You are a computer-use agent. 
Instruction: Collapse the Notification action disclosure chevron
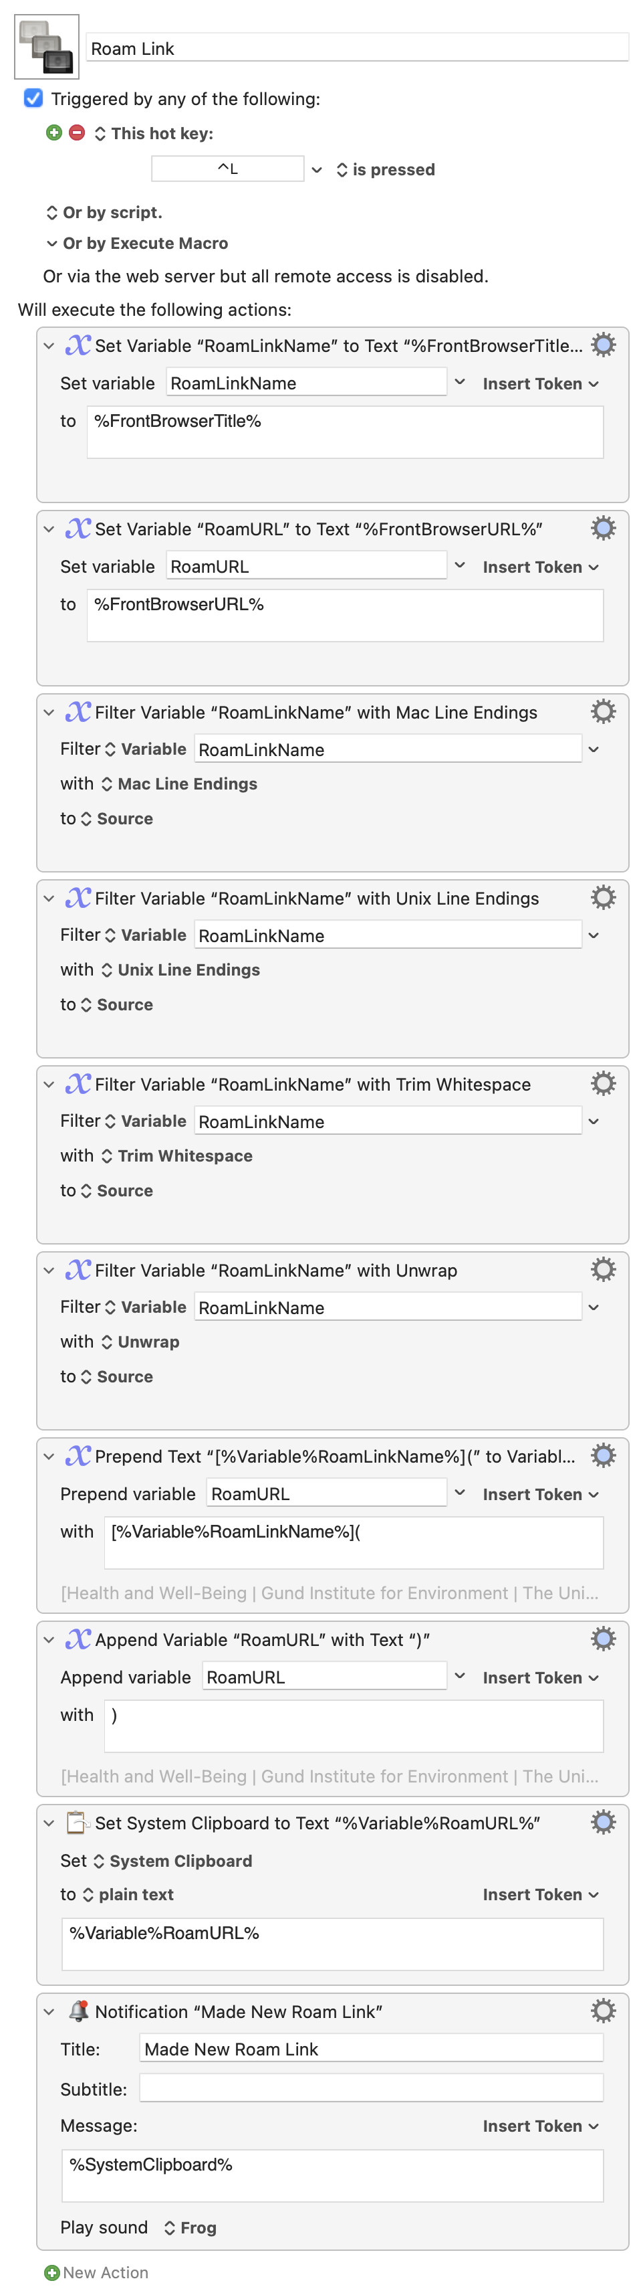tap(49, 2011)
